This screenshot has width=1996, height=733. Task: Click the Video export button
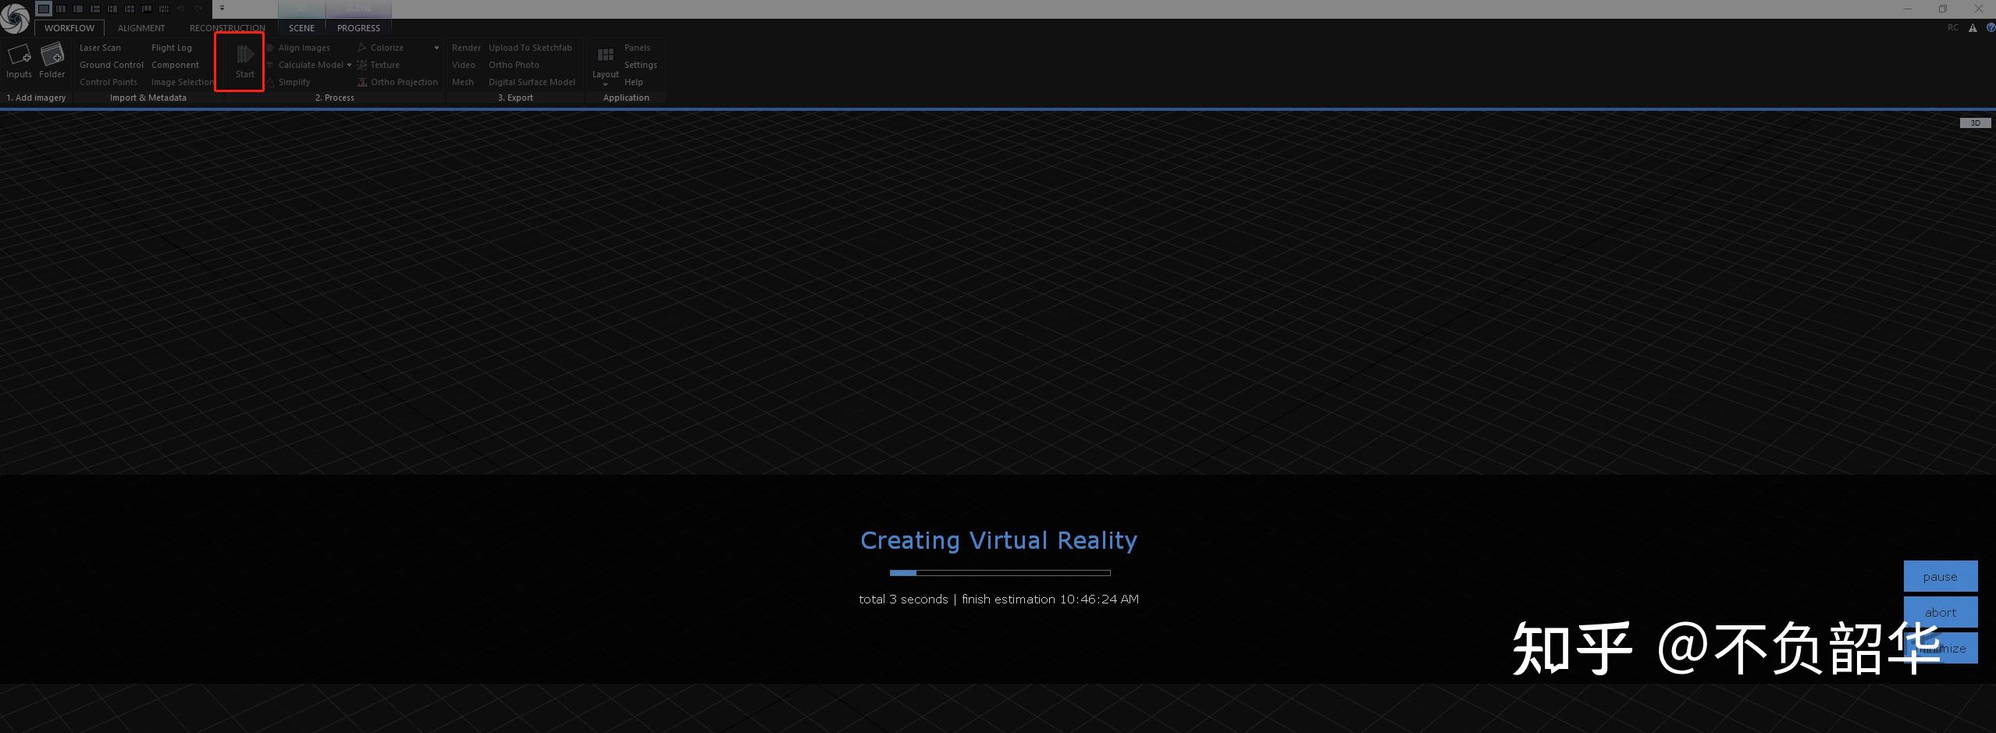coord(463,65)
